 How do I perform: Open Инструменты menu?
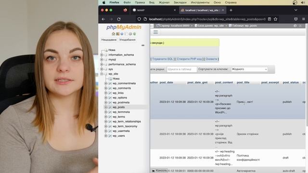click(200, 2)
